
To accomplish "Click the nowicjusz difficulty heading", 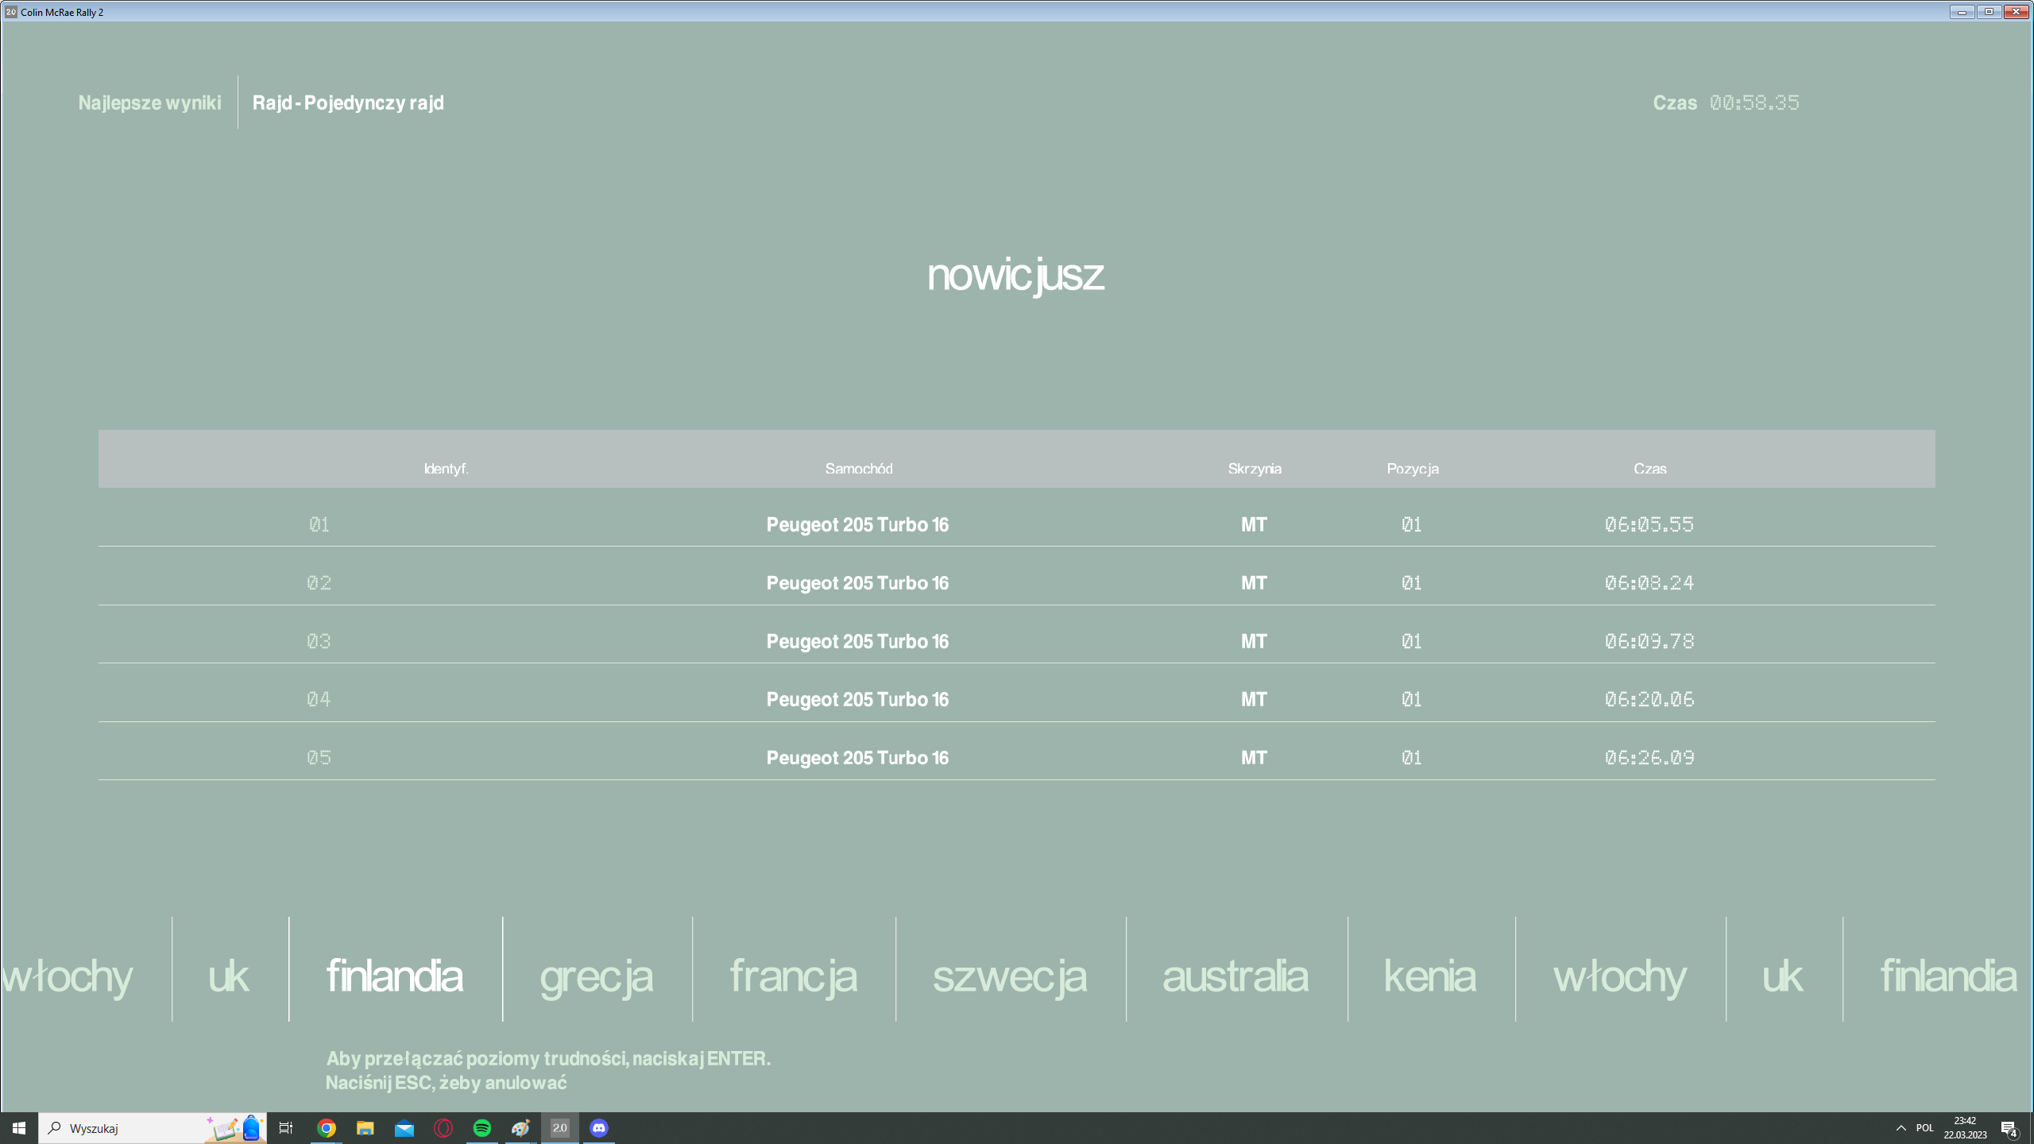I will point(1015,275).
